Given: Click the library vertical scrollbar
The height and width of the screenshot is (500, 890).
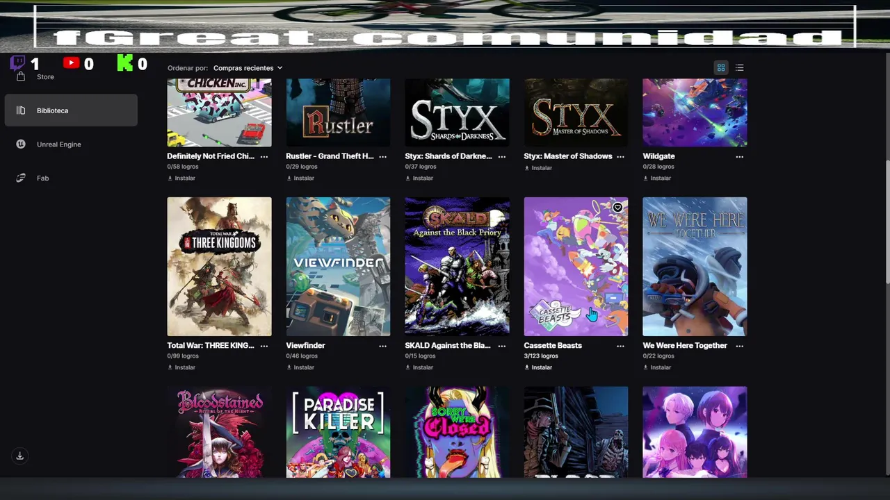Looking at the screenshot, I should 887,222.
